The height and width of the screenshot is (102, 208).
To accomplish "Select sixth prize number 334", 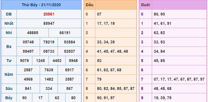I will pyautogui.click(x=49, y=88).
